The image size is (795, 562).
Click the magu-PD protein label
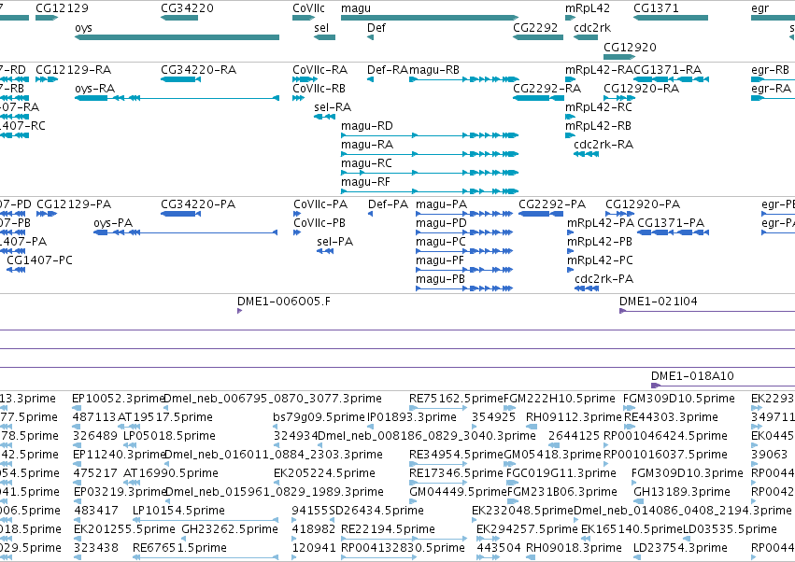(x=441, y=223)
